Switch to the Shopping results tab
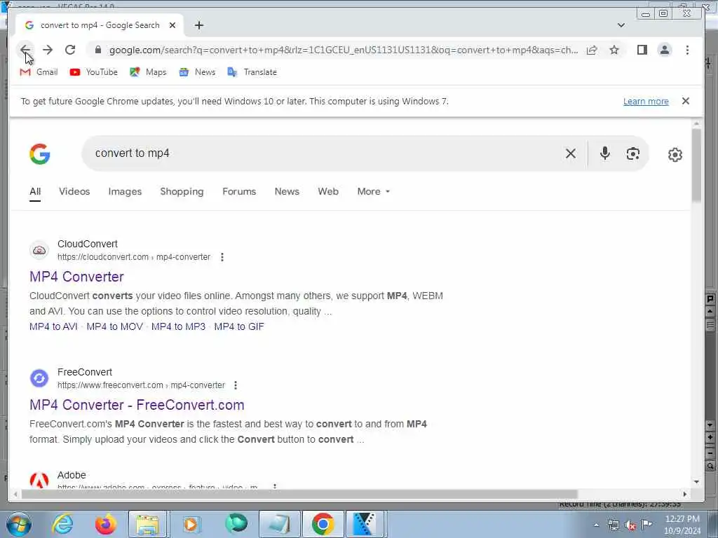Image resolution: width=718 pixels, height=538 pixels. [x=182, y=192]
